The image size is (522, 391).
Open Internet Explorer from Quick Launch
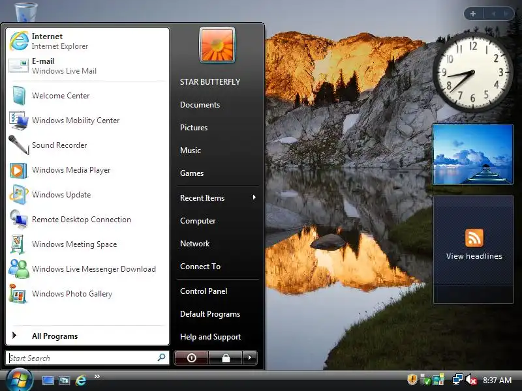(81, 380)
